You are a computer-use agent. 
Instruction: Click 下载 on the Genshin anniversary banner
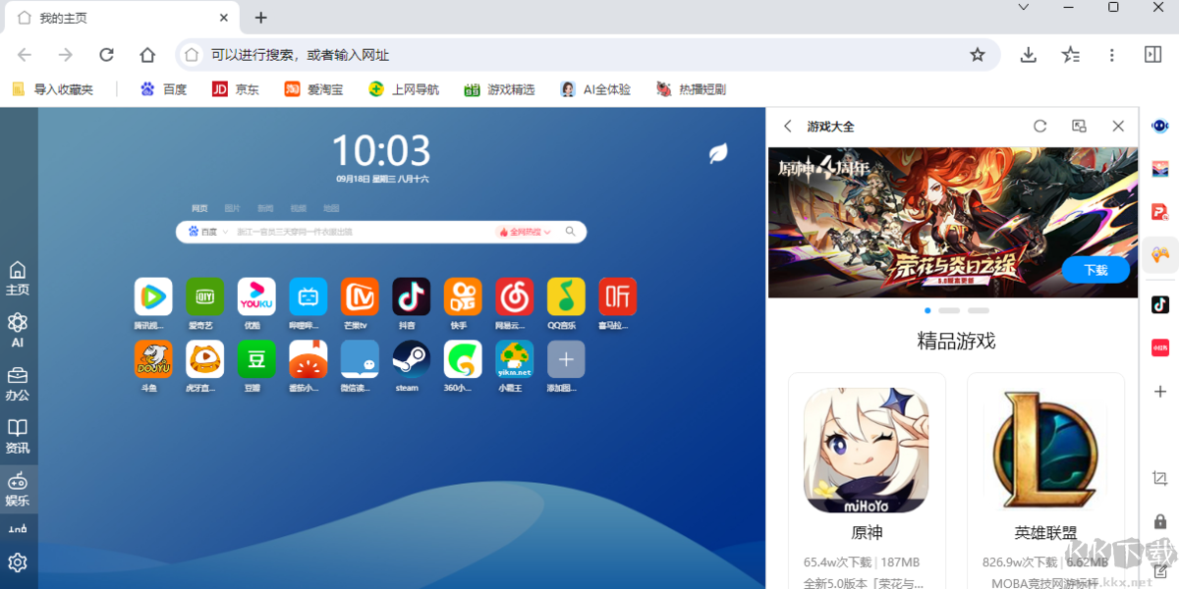tap(1094, 271)
